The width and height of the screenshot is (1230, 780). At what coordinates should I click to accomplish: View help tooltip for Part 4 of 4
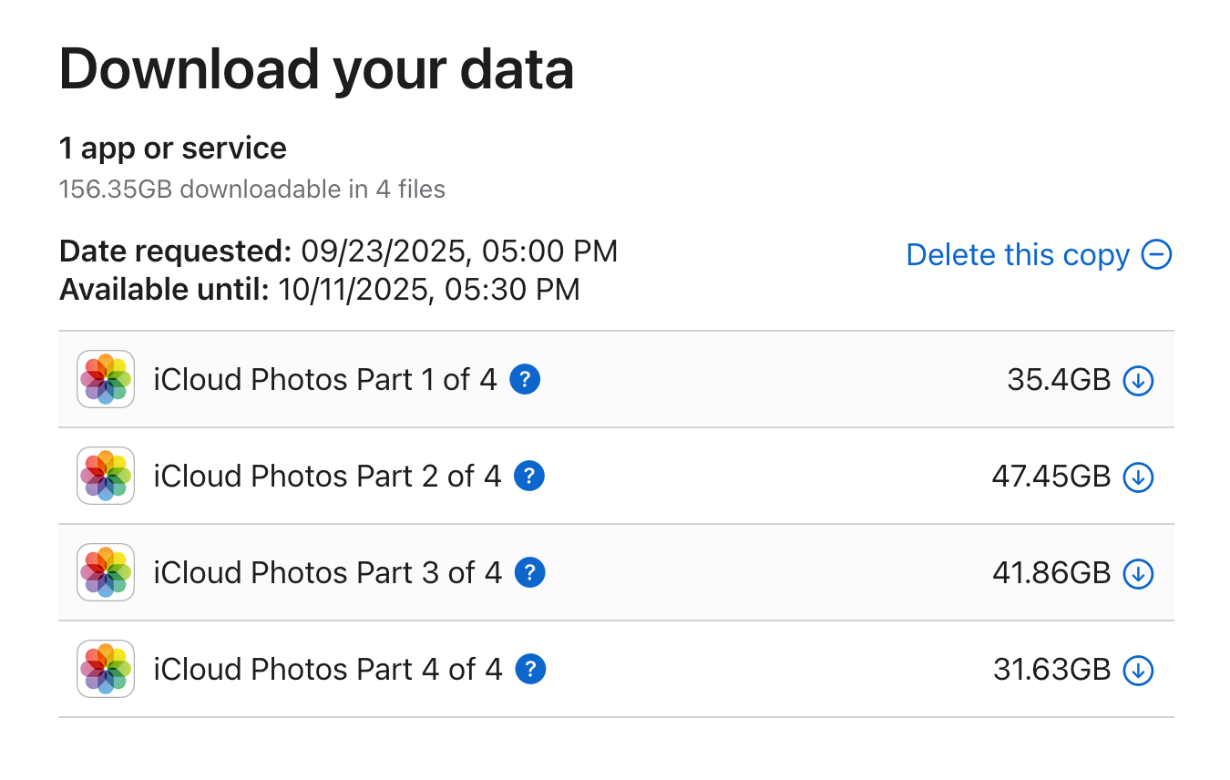pyautogui.click(x=530, y=669)
